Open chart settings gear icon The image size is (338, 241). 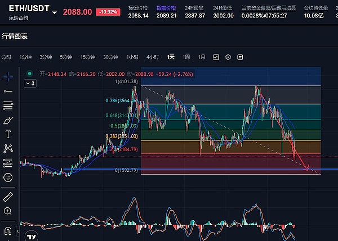(x=228, y=57)
